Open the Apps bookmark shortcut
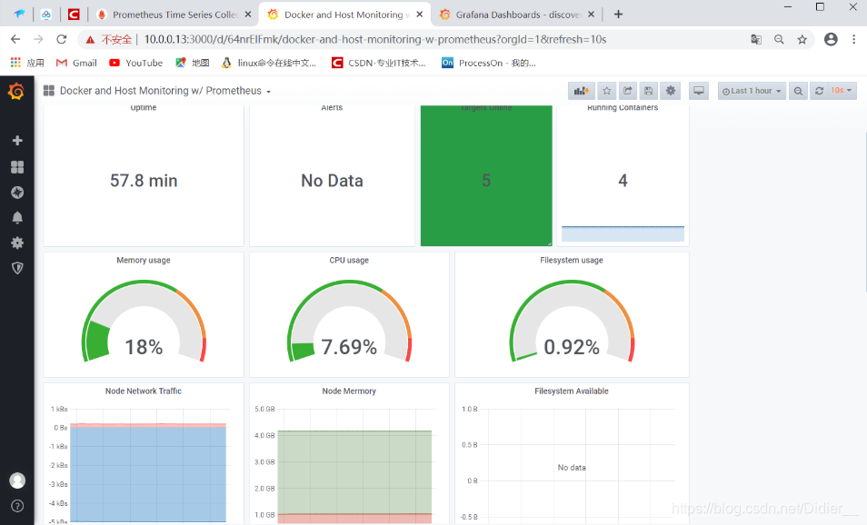 pyautogui.click(x=27, y=63)
